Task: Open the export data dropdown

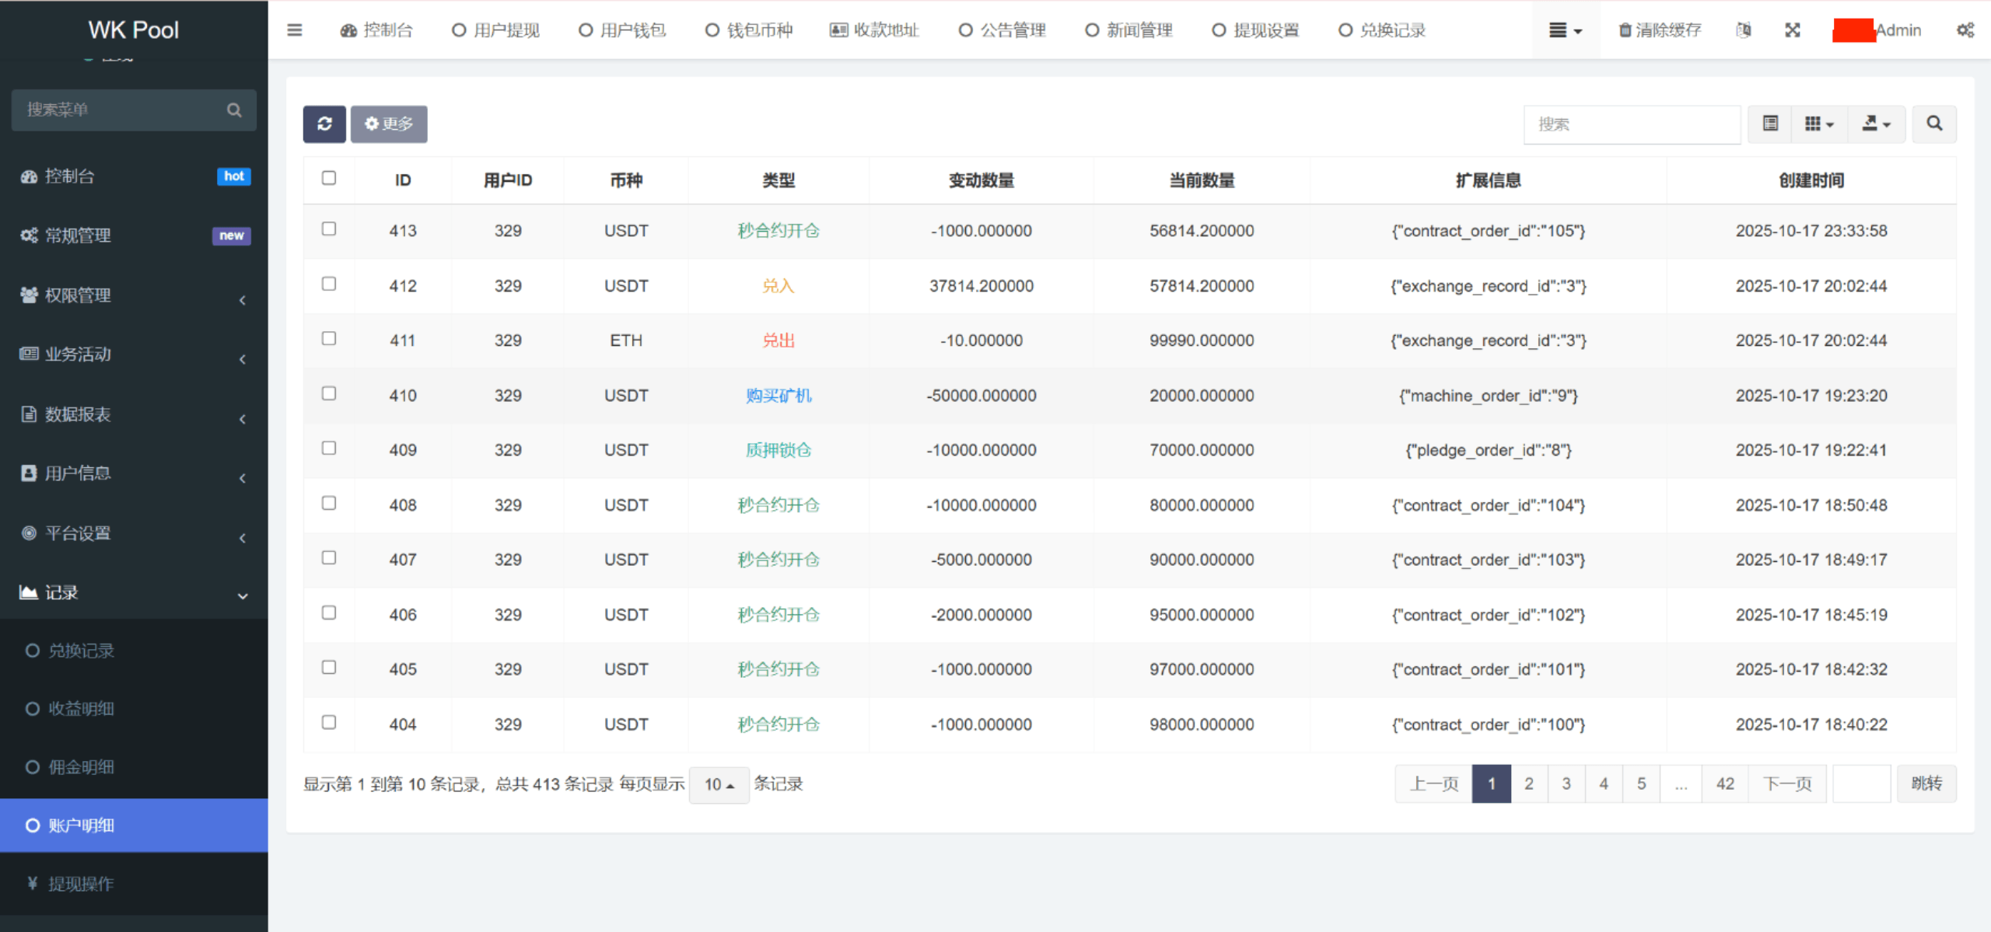Action: pyautogui.click(x=1875, y=124)
